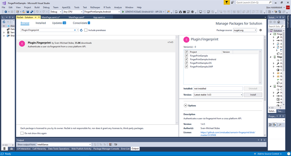The width and height of the screenshot is (291, 156).
Task: Uncheck FingerPrintSample.iOS project checkbox
Action: coord(186,63)
